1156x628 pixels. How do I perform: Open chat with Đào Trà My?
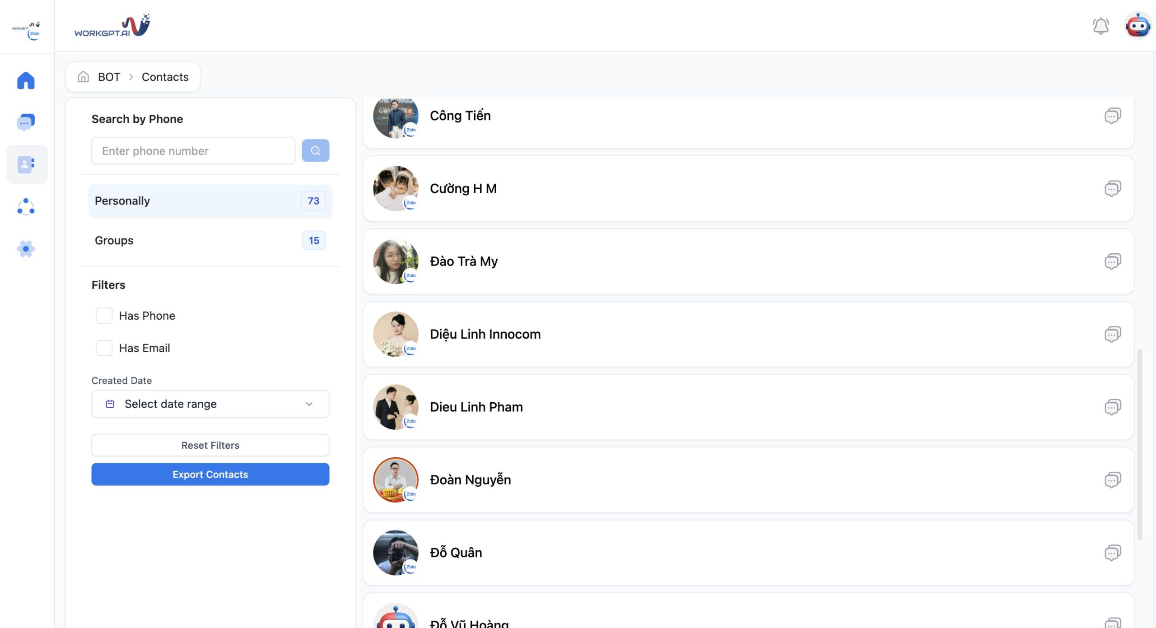(x=1112, y=261)
